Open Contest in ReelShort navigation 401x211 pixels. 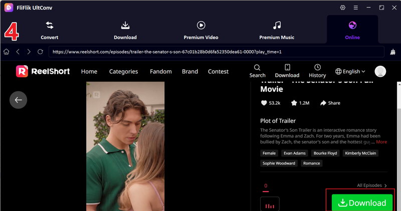pos(218,72)
